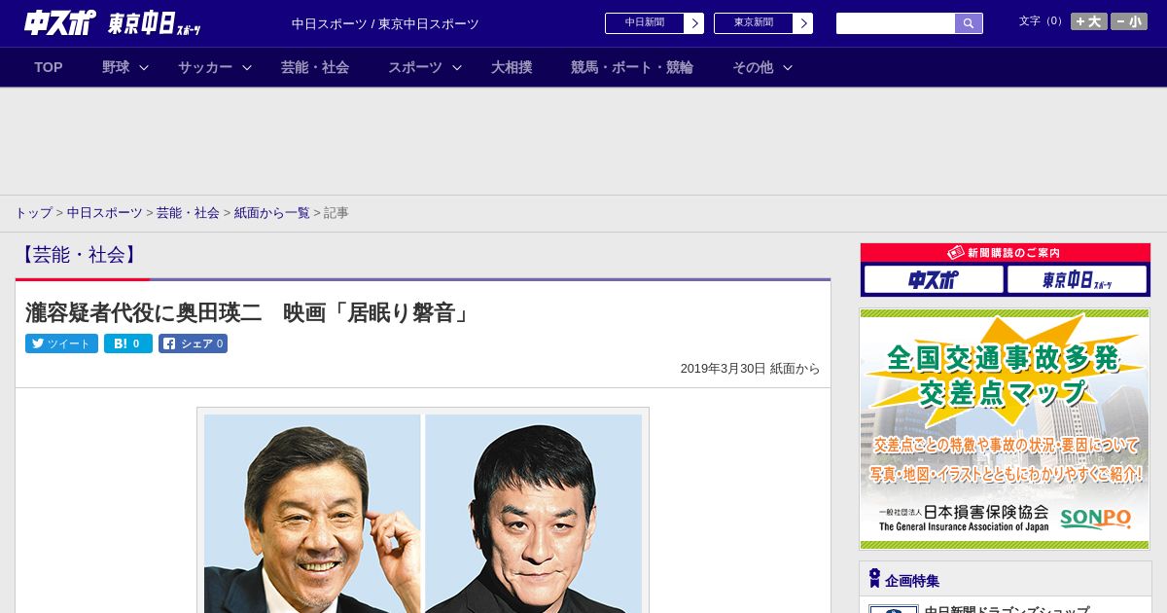Click the Facebook シェア button

tap(193, 343)
